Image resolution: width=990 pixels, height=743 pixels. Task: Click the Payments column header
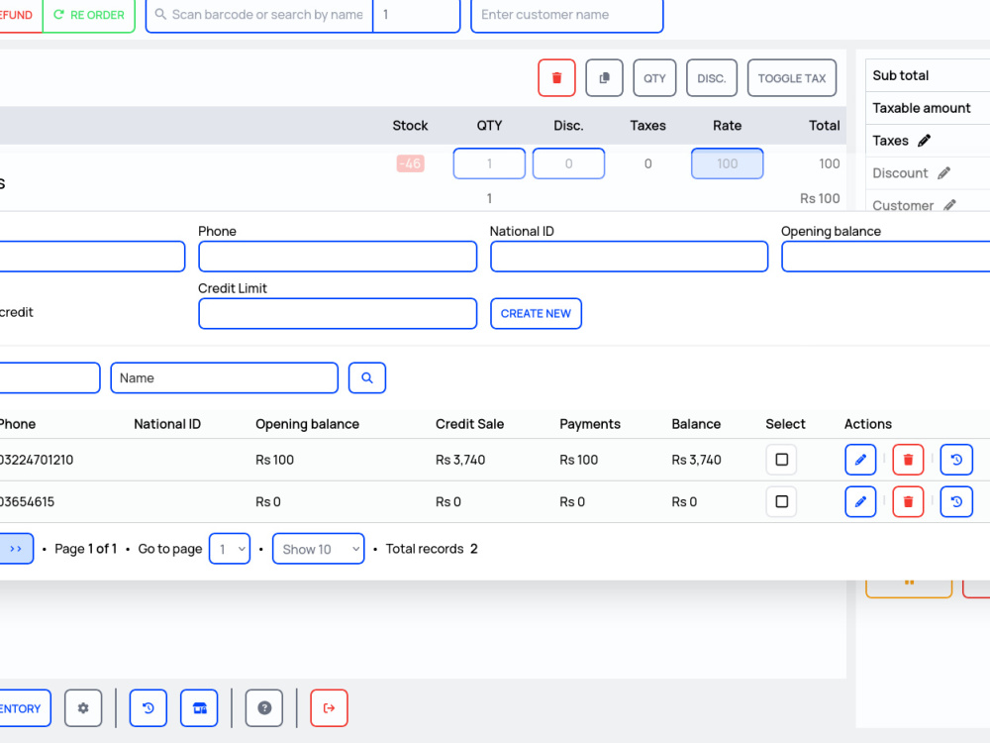pos(590,424)
